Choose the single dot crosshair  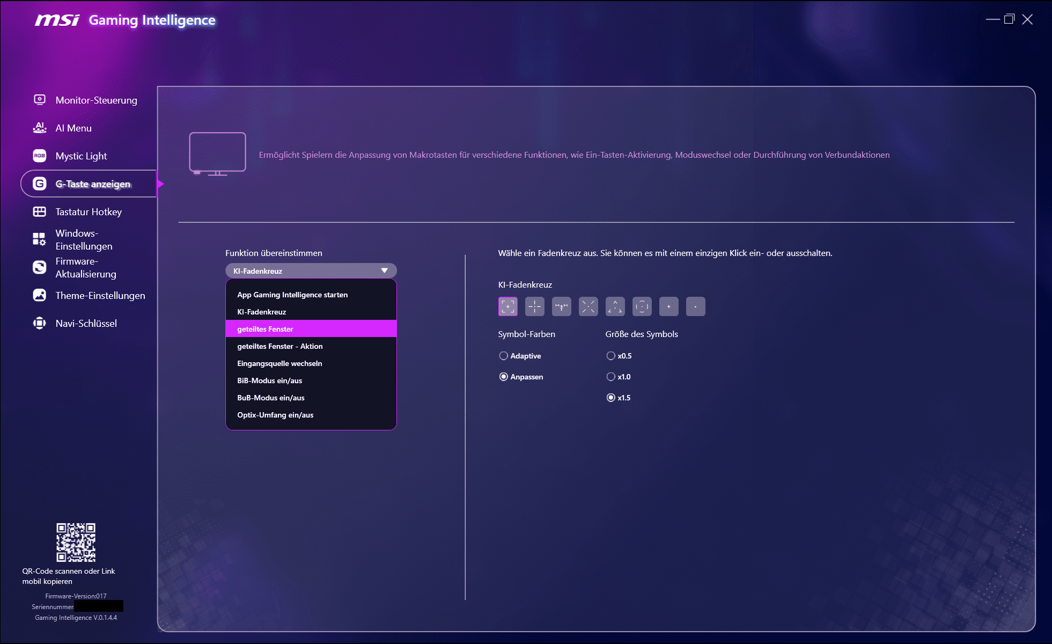(x=695, y=306)
